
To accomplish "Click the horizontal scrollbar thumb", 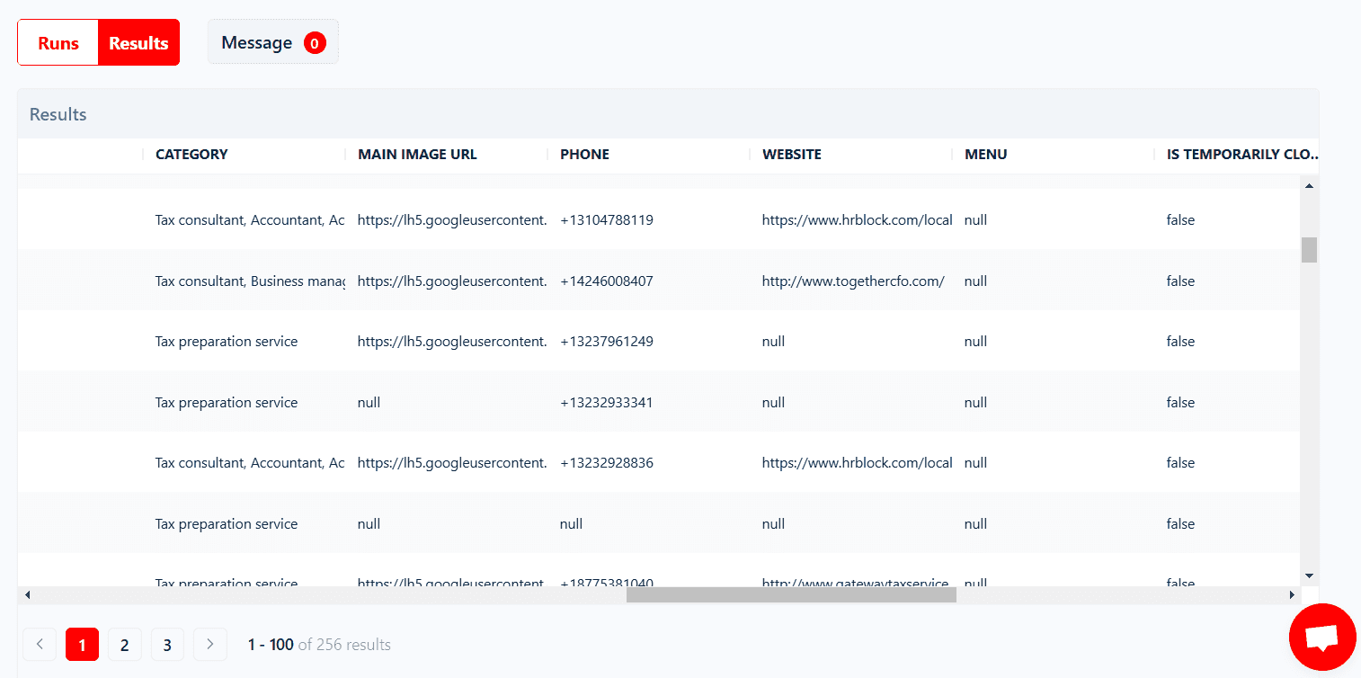I will click(x=791, y=594).
